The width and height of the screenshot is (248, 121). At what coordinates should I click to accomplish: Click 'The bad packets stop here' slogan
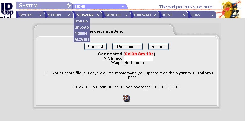click(x=186, y=7)
